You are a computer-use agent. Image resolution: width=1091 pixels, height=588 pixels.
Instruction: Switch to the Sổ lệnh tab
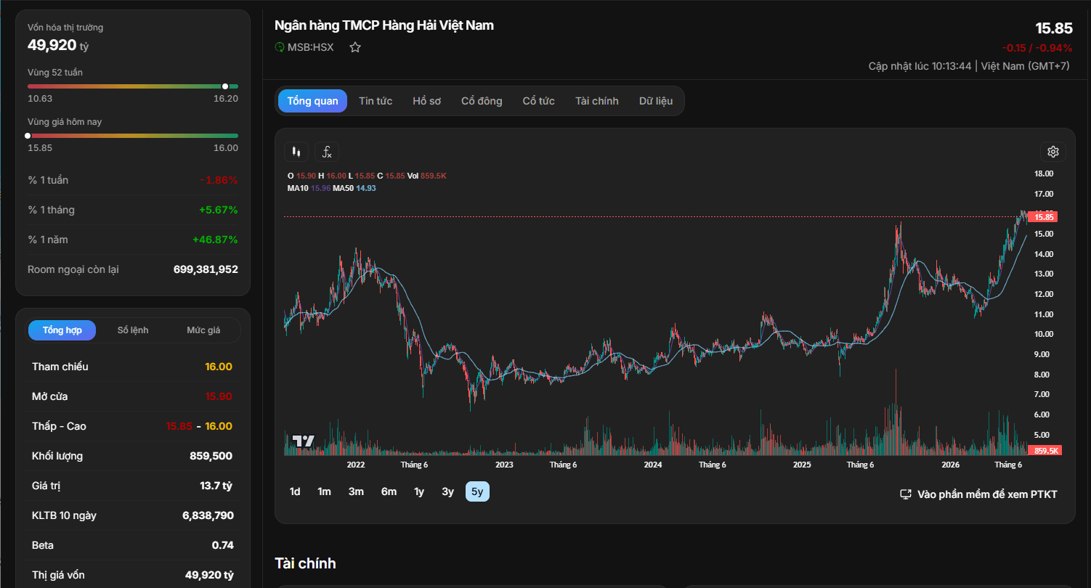(133, 330)
